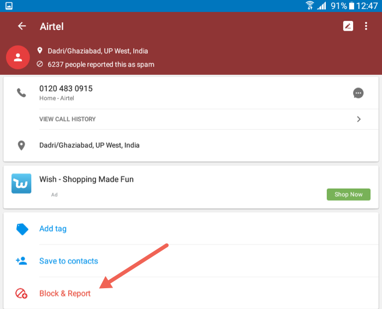Image resolution: width=382 pixels, height=309 pixels.
Task: Tap the add-person contact icon
Action: tap(21, 261)
